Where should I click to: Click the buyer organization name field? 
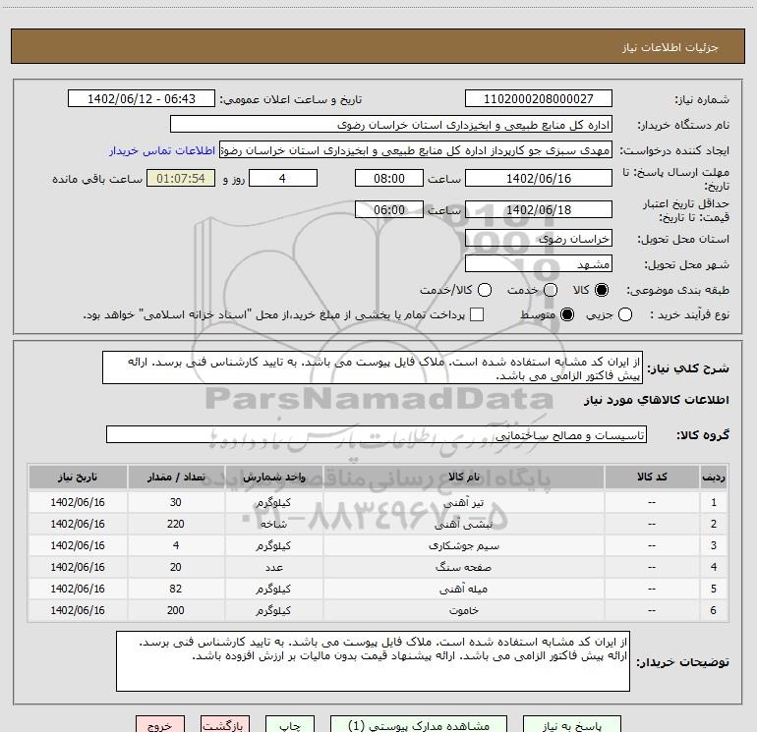tap(391, 125)
